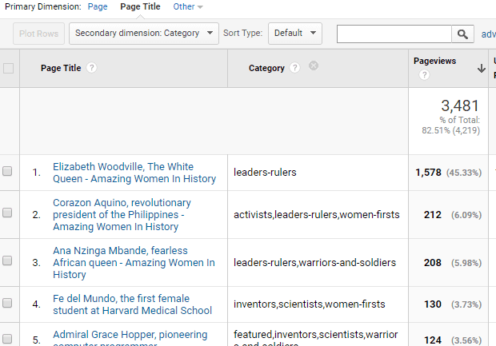Tick the Ana Nzinga Mbande row checkbox

pos(8,261)
